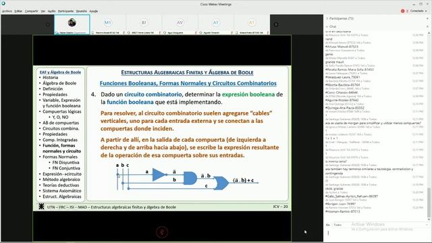Click the chat panel vertical scrollbar
This screenshot has width=432, height=243.
pos(429,202)
